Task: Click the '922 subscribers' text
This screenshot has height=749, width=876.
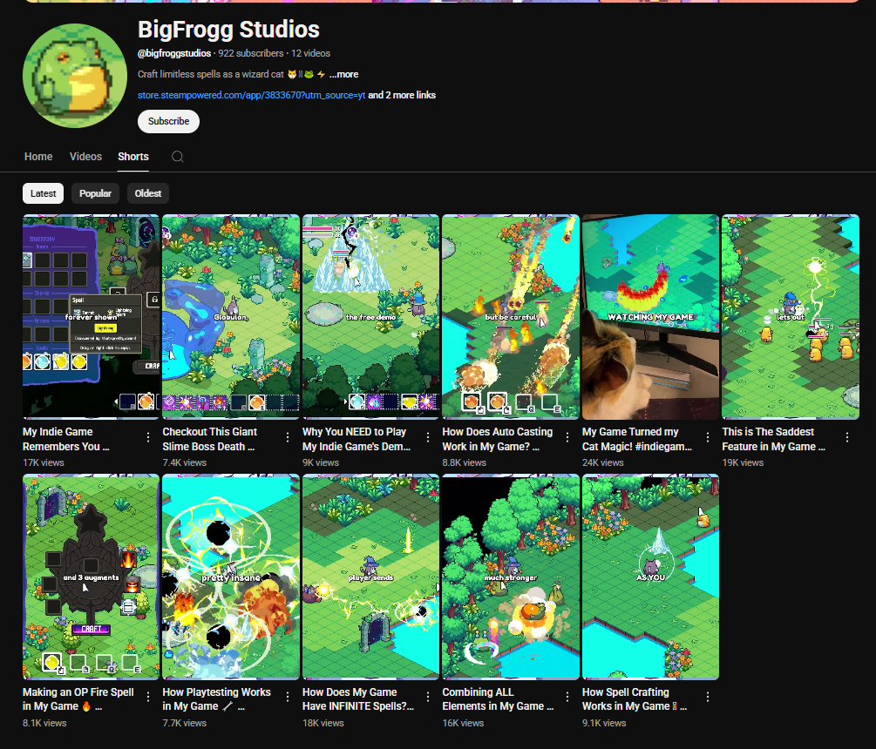Action: tap(251, 54)
